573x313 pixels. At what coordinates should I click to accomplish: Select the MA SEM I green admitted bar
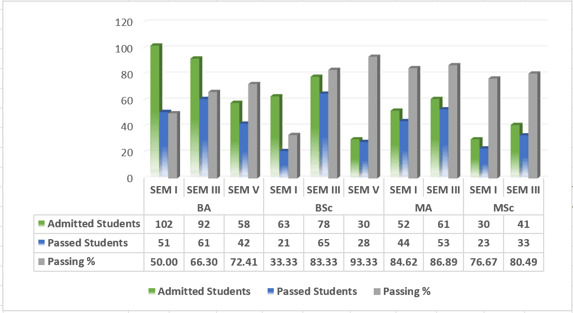pos(396,144)
